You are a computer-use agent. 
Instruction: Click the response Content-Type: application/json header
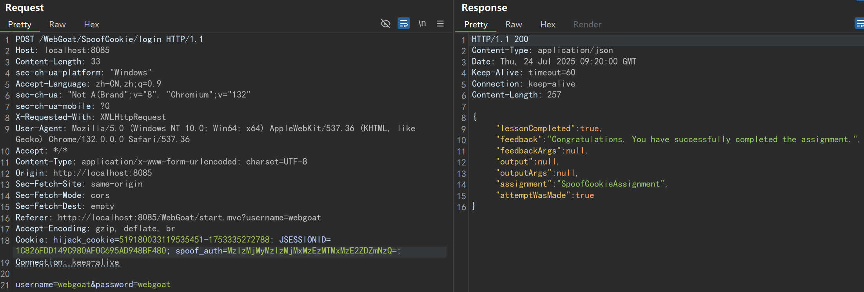point(543,50)
